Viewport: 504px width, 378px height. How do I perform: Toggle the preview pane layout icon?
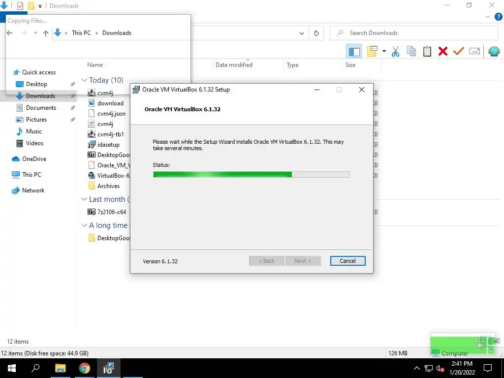(354, 51)
